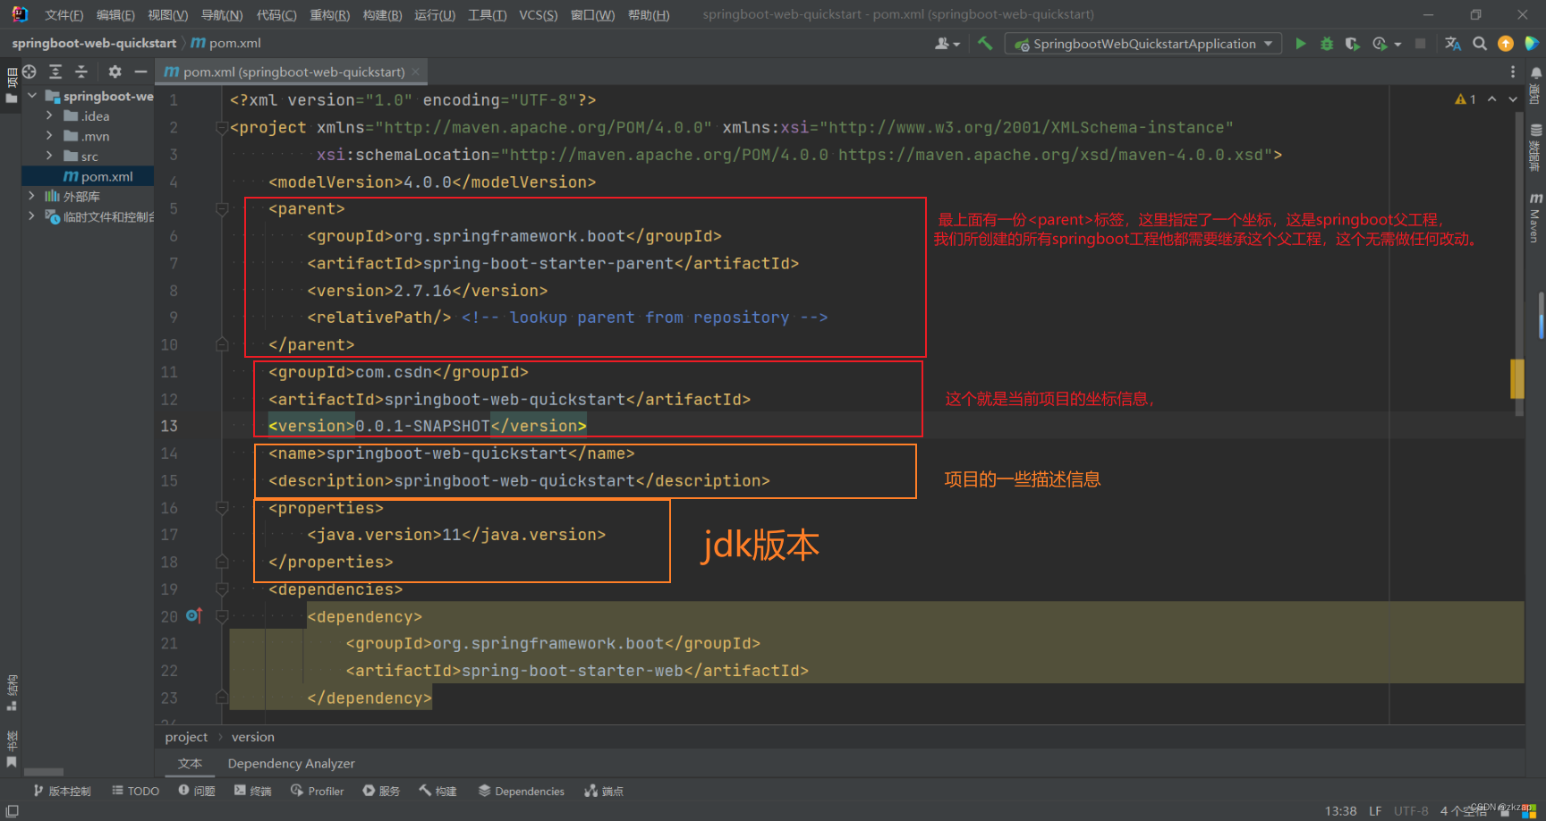The image size is (1546, 821).
Task: Open the Profiler tool window
Action: 318,791
